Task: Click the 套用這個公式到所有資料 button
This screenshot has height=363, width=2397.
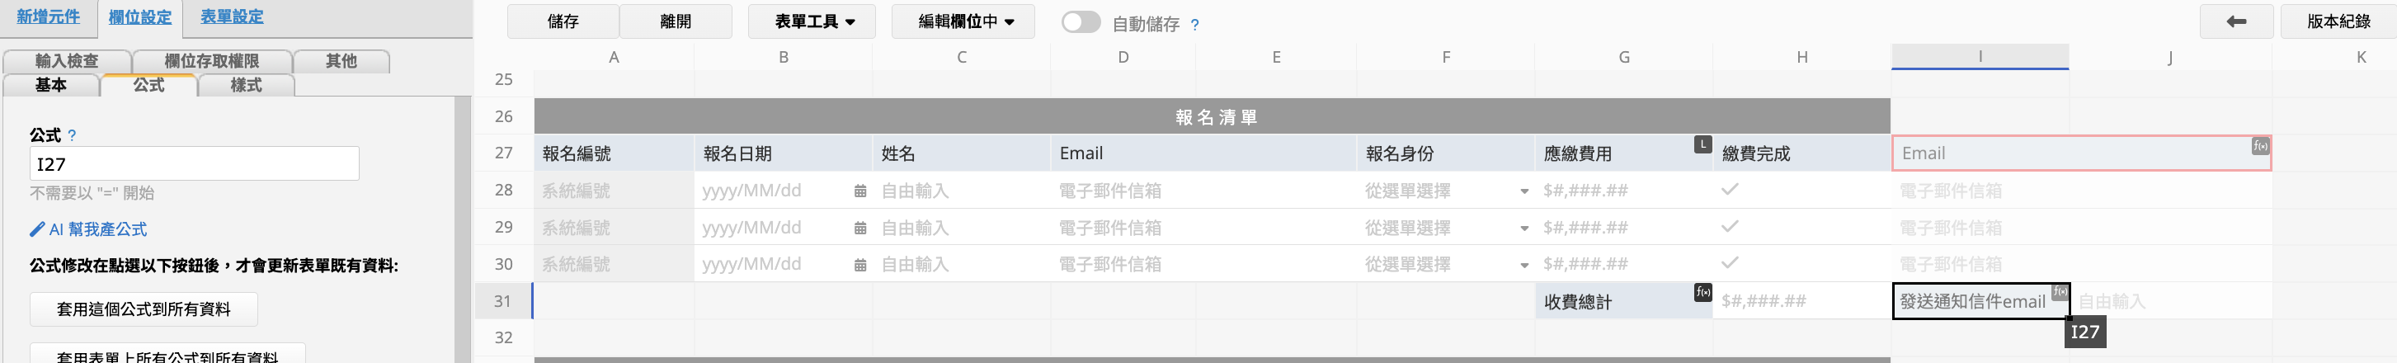Action: click(144, 309)
